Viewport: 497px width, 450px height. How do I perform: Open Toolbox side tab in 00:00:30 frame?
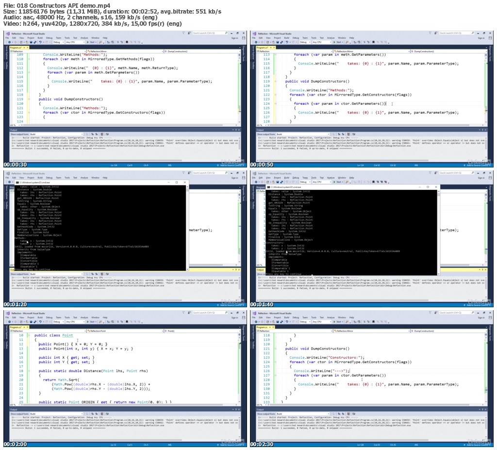pos(7,66)
